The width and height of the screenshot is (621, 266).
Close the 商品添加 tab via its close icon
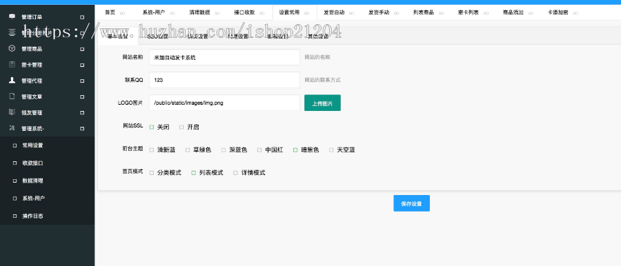point(531,12)
